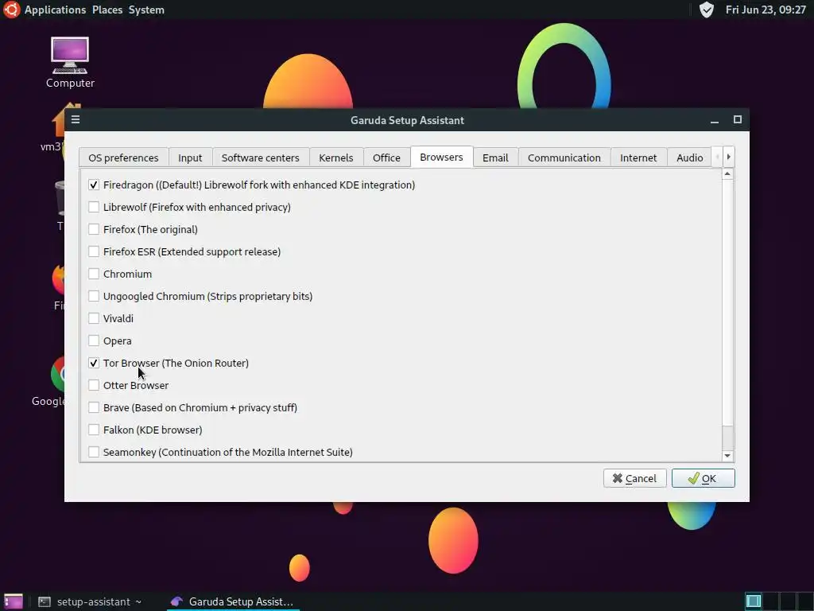
Task: Click the show desktop icon in bottom panel
Action: [13, 601]
